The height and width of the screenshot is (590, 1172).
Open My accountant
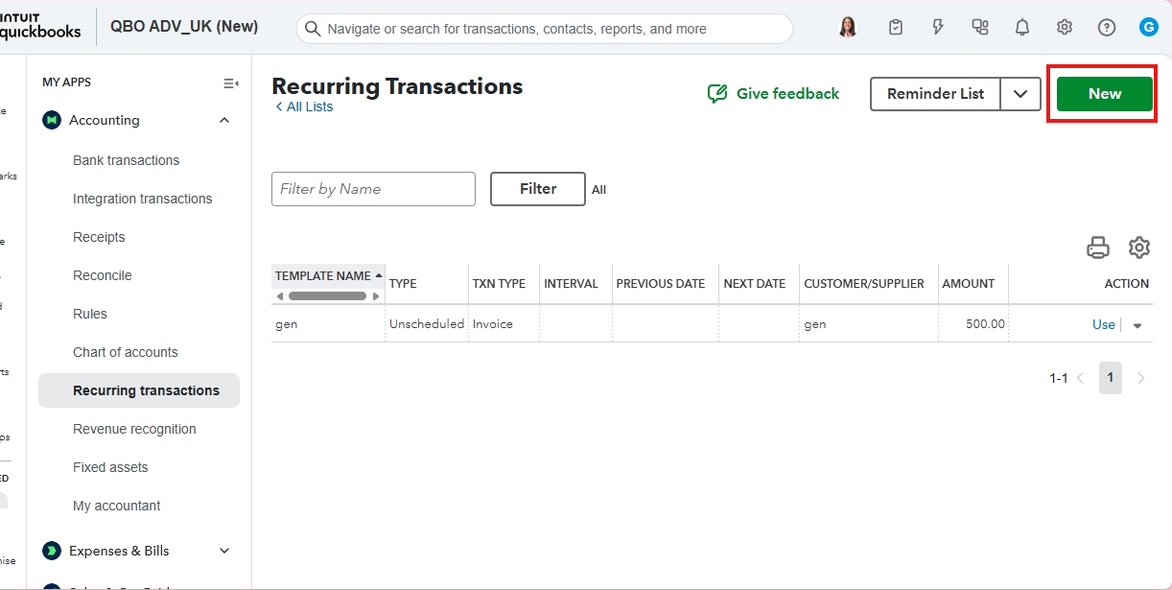117,506
